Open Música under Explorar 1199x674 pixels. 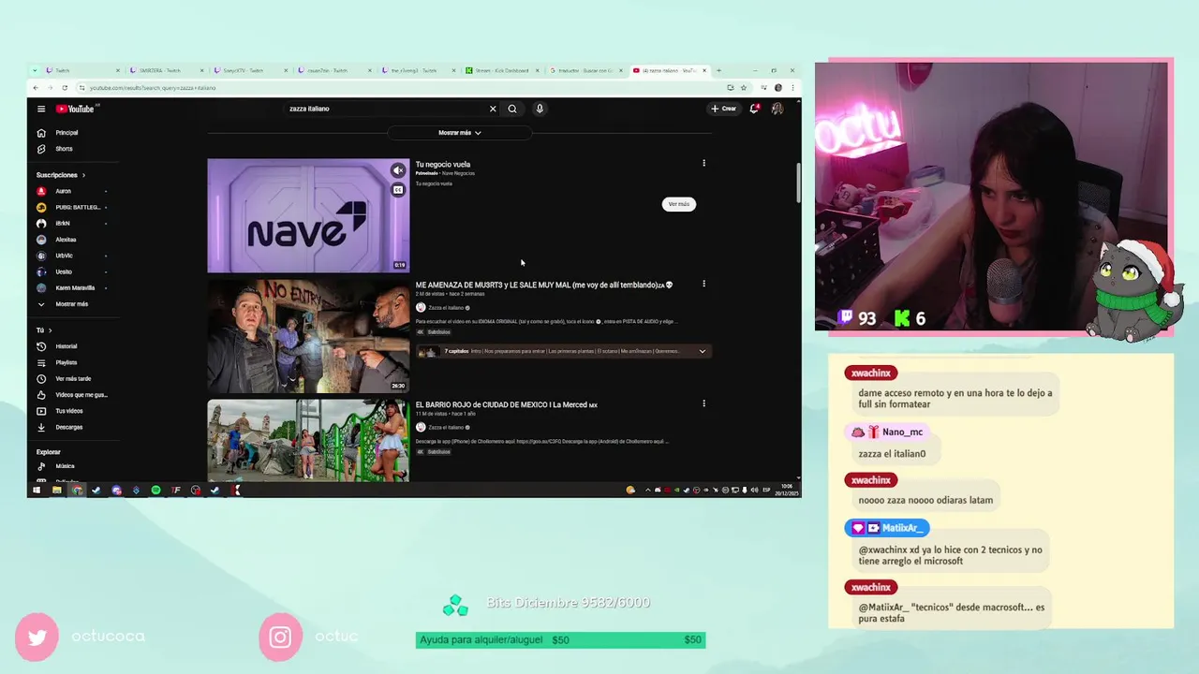point(65,466)
